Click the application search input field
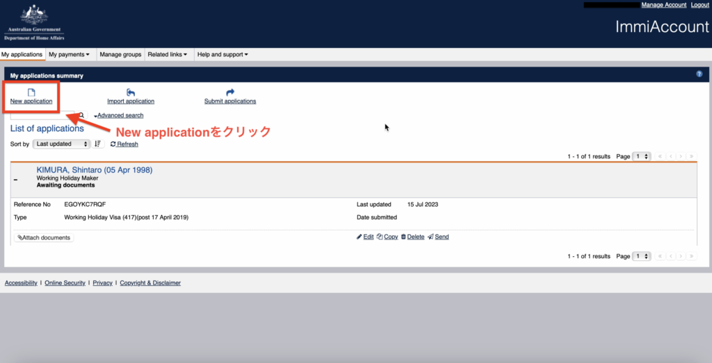This screenshot has width=712, height=363. tap(43, 115)
